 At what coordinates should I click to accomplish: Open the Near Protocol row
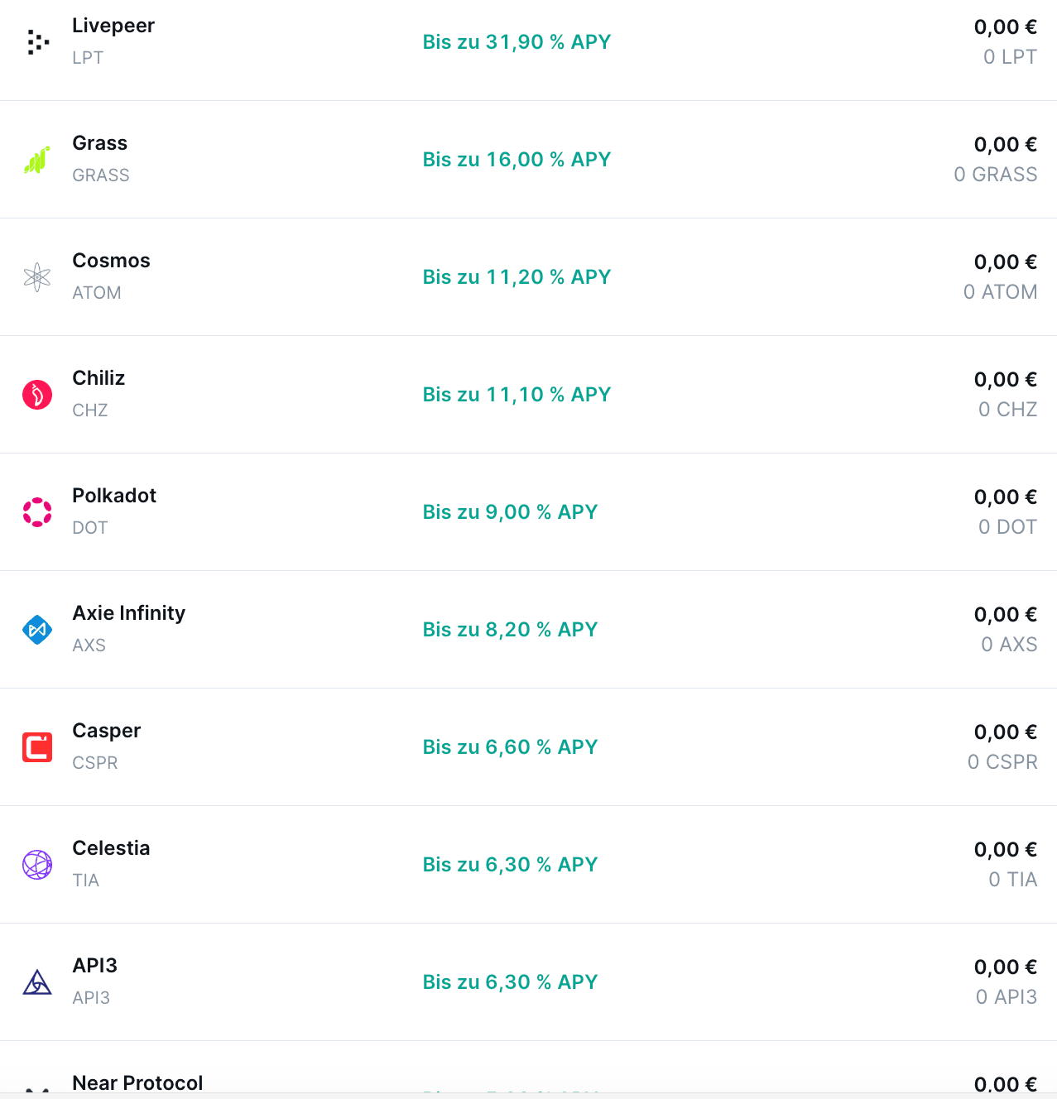point(137,1082)
